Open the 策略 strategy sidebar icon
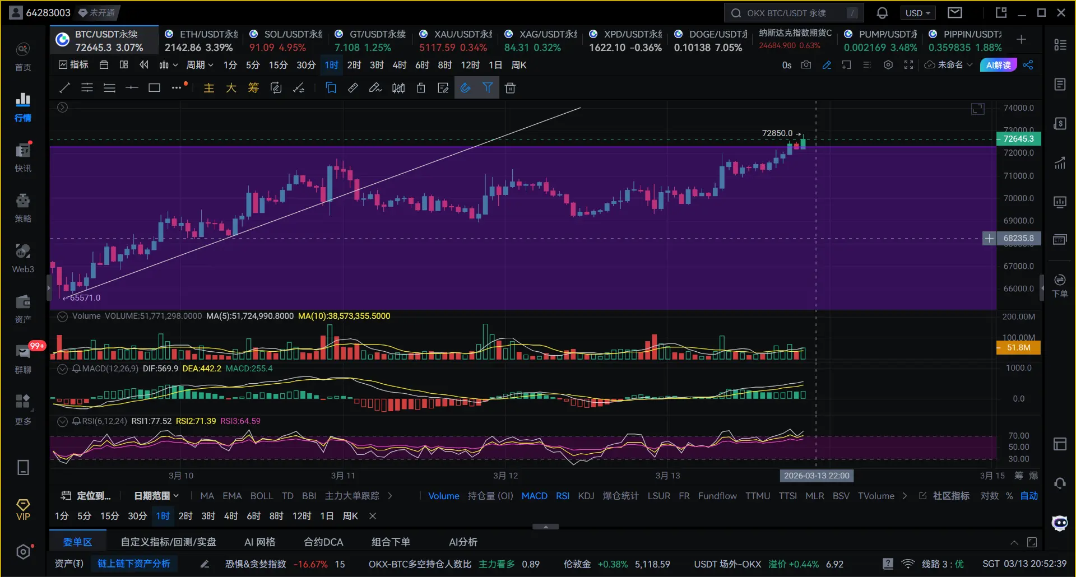 pyautogui.click(x=23, y=207)
